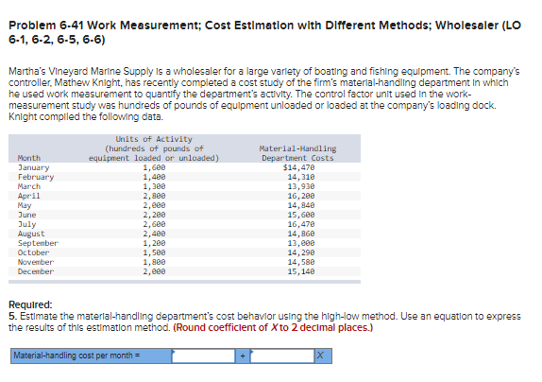542x382 pixels.
Task: Click the December month row label
Action: pyautogui.click(x=36, y=271)
